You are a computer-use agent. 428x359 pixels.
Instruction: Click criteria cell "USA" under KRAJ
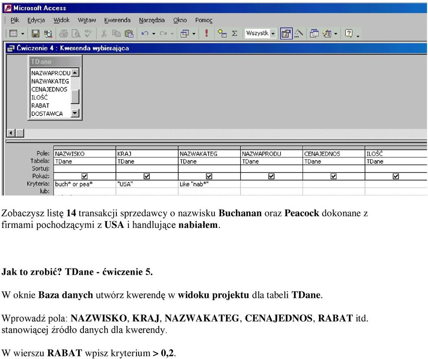click(x=147, y=184)
